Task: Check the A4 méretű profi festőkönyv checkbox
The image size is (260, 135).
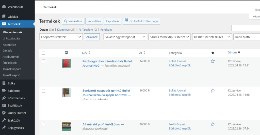Action: pos(43,124)
